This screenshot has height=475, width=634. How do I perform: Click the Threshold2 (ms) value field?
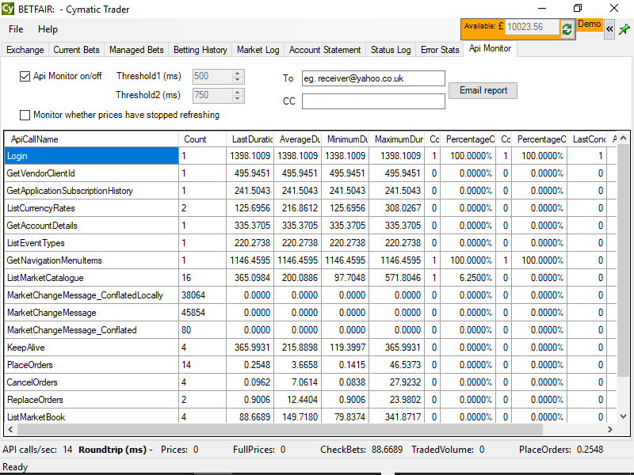point(213,95)
